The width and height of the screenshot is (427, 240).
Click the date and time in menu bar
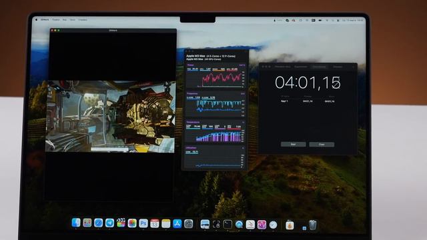(353, 20)
